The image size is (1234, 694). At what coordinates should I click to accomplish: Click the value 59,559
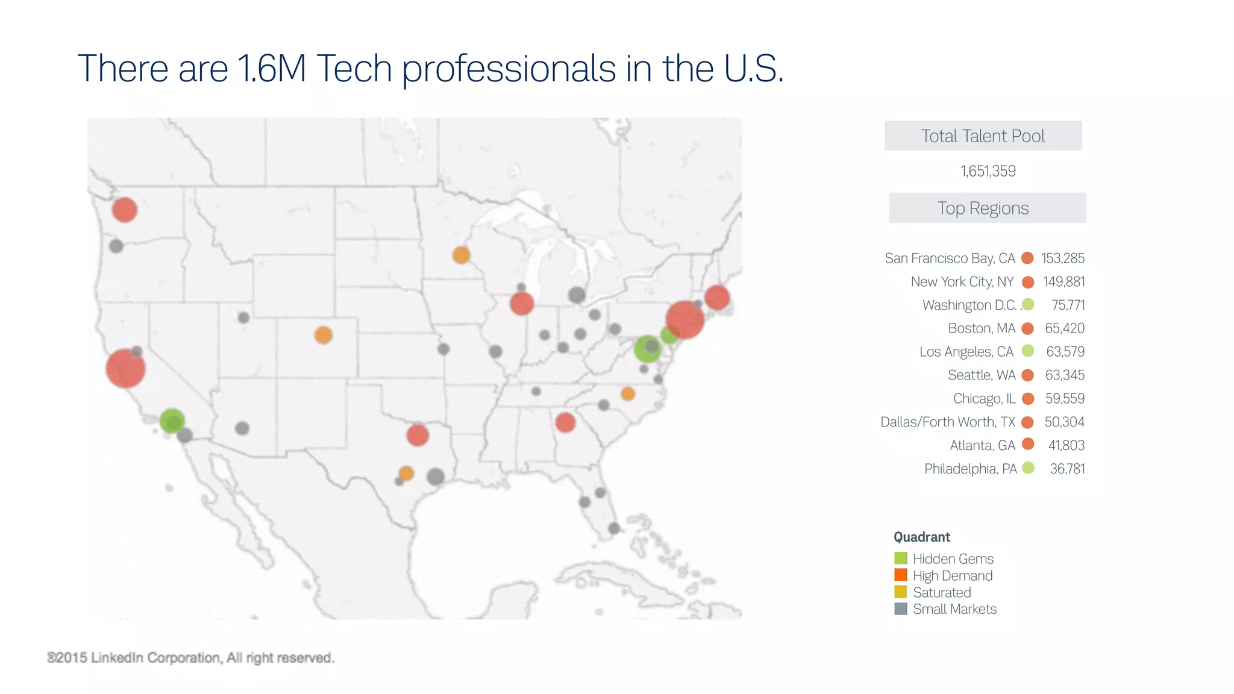click(x=1065, y=399)
